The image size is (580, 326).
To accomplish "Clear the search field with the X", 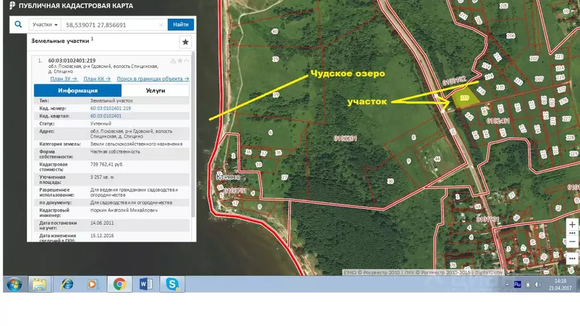I will 161,25.
